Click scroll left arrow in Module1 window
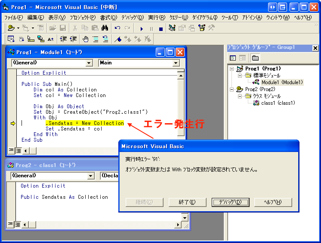 [x=25, y=151]
